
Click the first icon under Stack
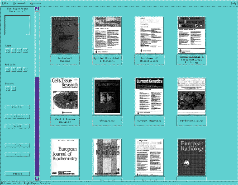[8, 88]
